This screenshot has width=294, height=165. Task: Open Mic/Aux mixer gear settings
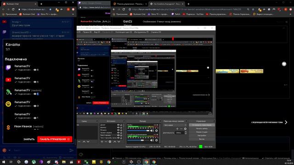[157, 131]
